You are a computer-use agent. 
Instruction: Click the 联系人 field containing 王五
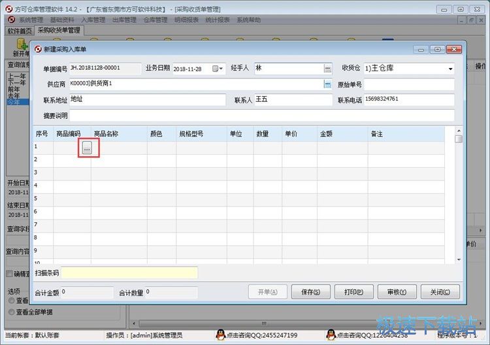[293, 100]
